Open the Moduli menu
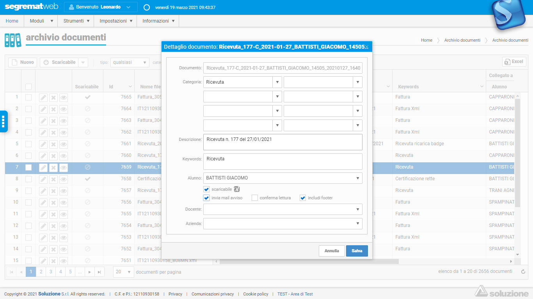533x299 pixels. pos(41,21)
